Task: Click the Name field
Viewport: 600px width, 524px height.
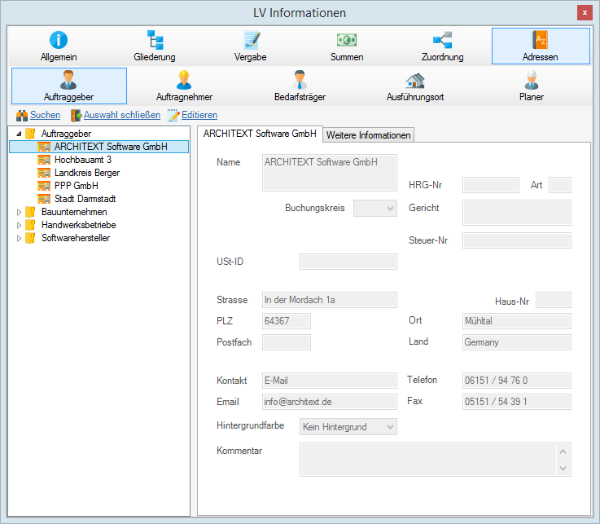Action: coord(330,173)
